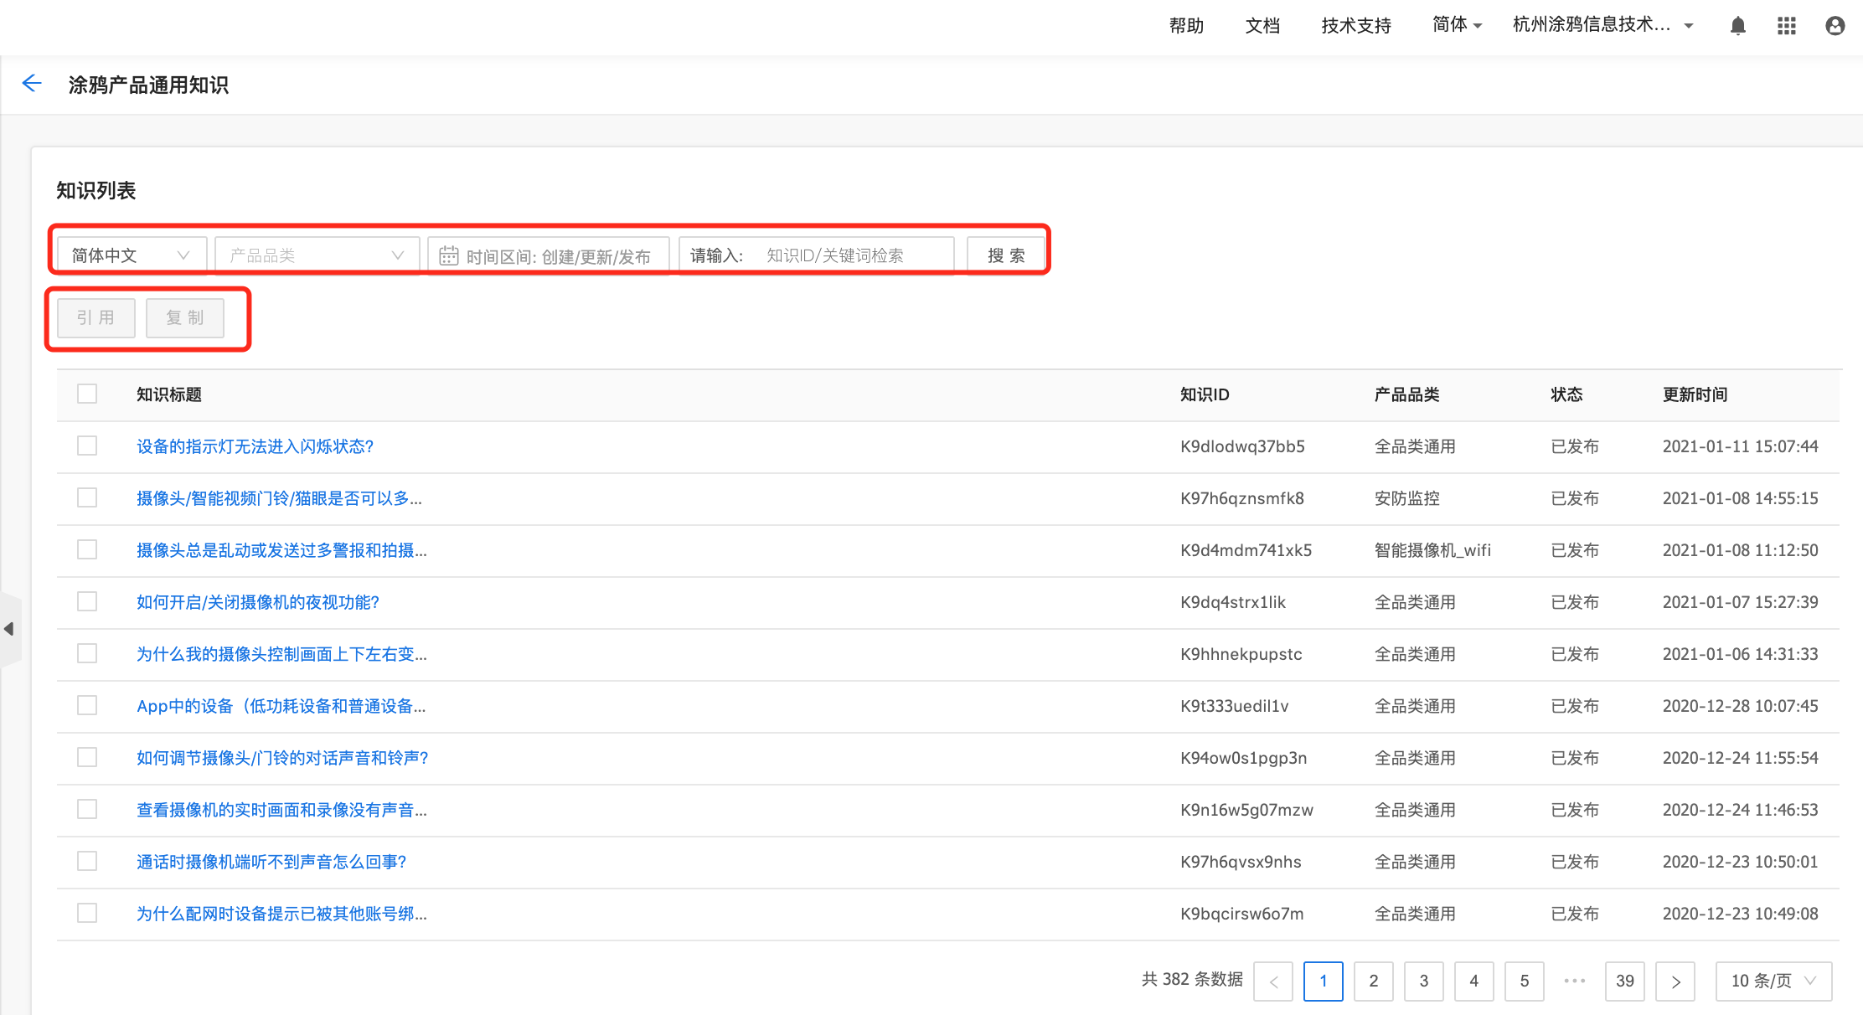Check the row with ID K9hhnekpupstc
The width and height of the screenshot is (1863, 1015).
(x=87, y=653)
